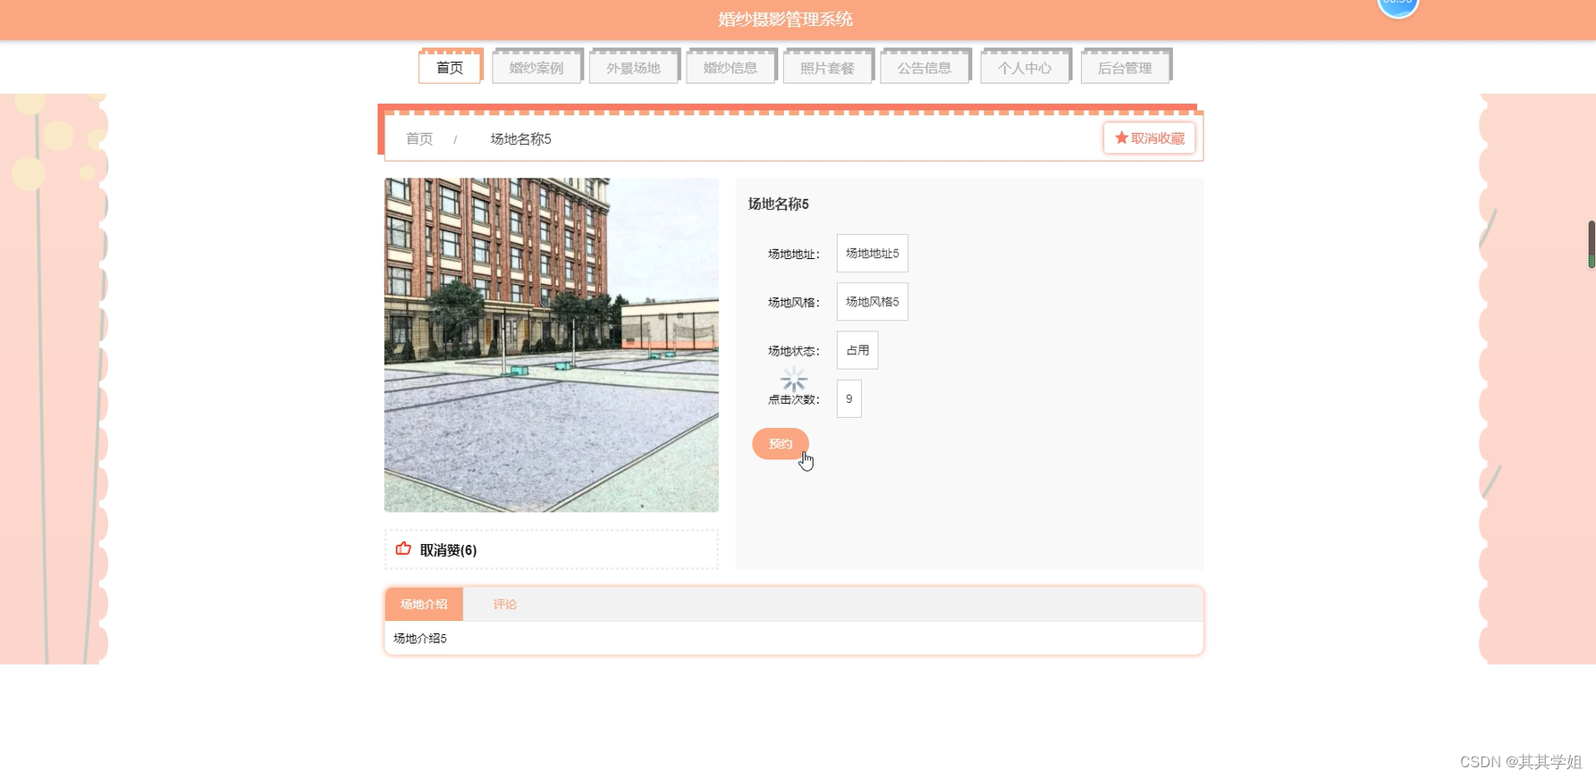The width and height of the screenshot is (1596, 778).
Task: Click the 场地介绍5 description text
Action: pos(420,639)
